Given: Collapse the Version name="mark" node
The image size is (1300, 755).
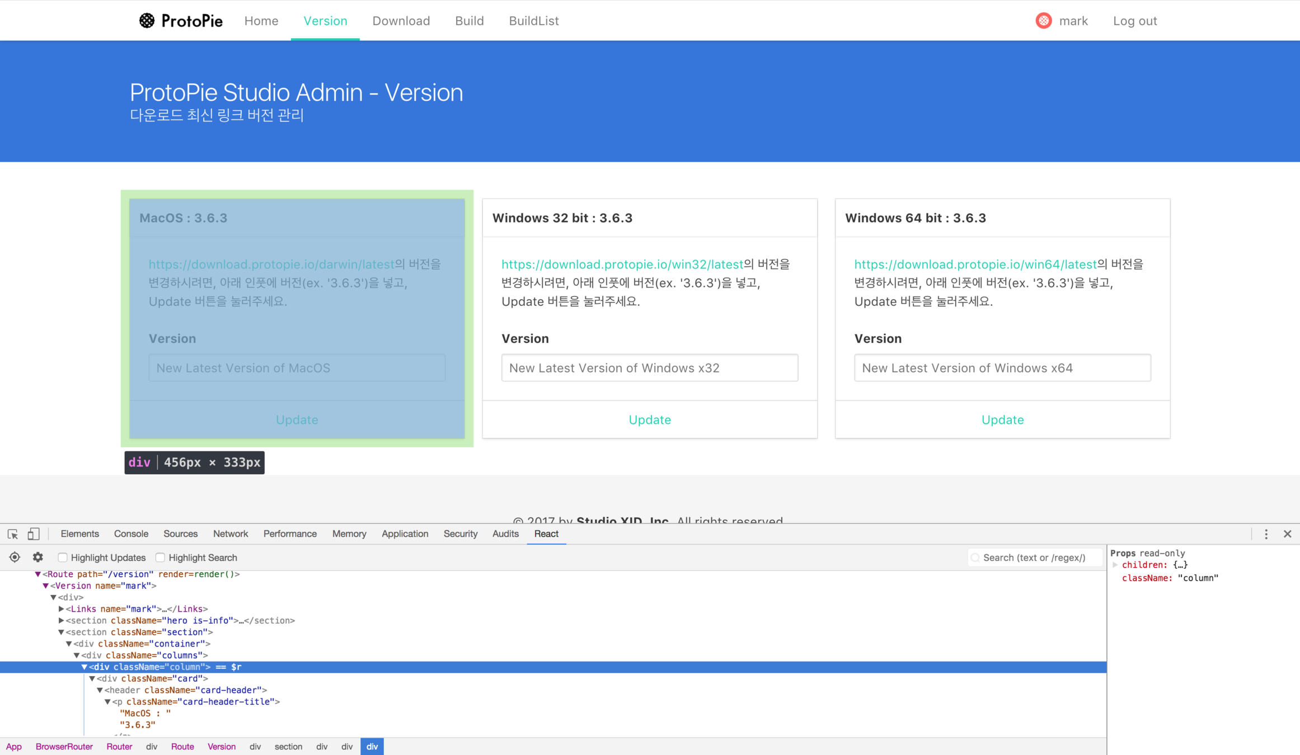Looking at the screenshot, I should tap(46, 586).
